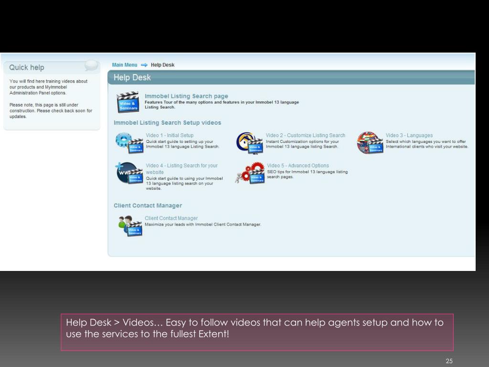Open the Video 1 - Initial Setup link
This screenshot has height=367, width=489.
170,135
